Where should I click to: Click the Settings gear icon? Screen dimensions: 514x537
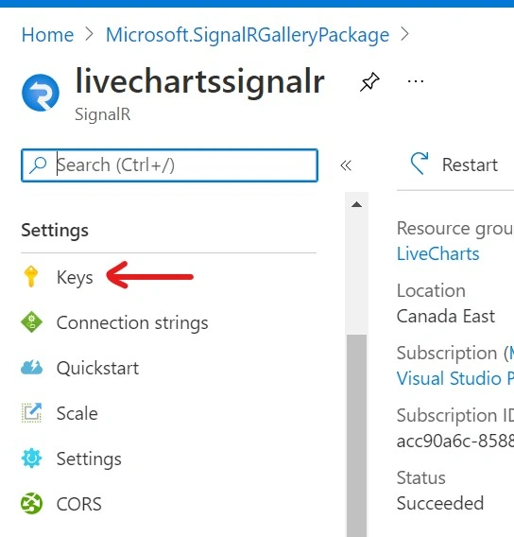[31, 458]
